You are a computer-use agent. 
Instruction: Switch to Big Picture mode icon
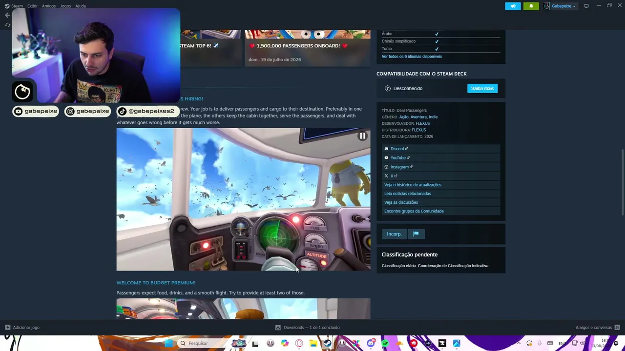click(x=586, y=6)
